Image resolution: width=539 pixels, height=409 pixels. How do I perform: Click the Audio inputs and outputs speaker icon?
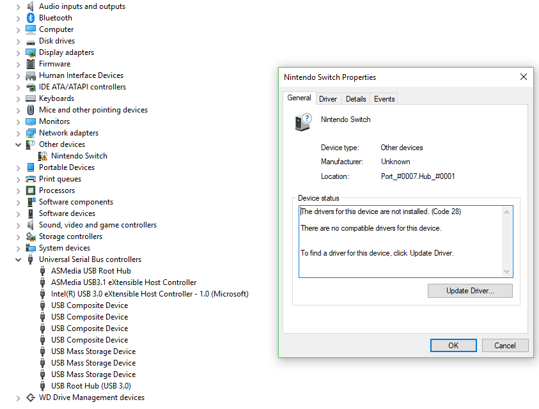[x=31, y=6]
